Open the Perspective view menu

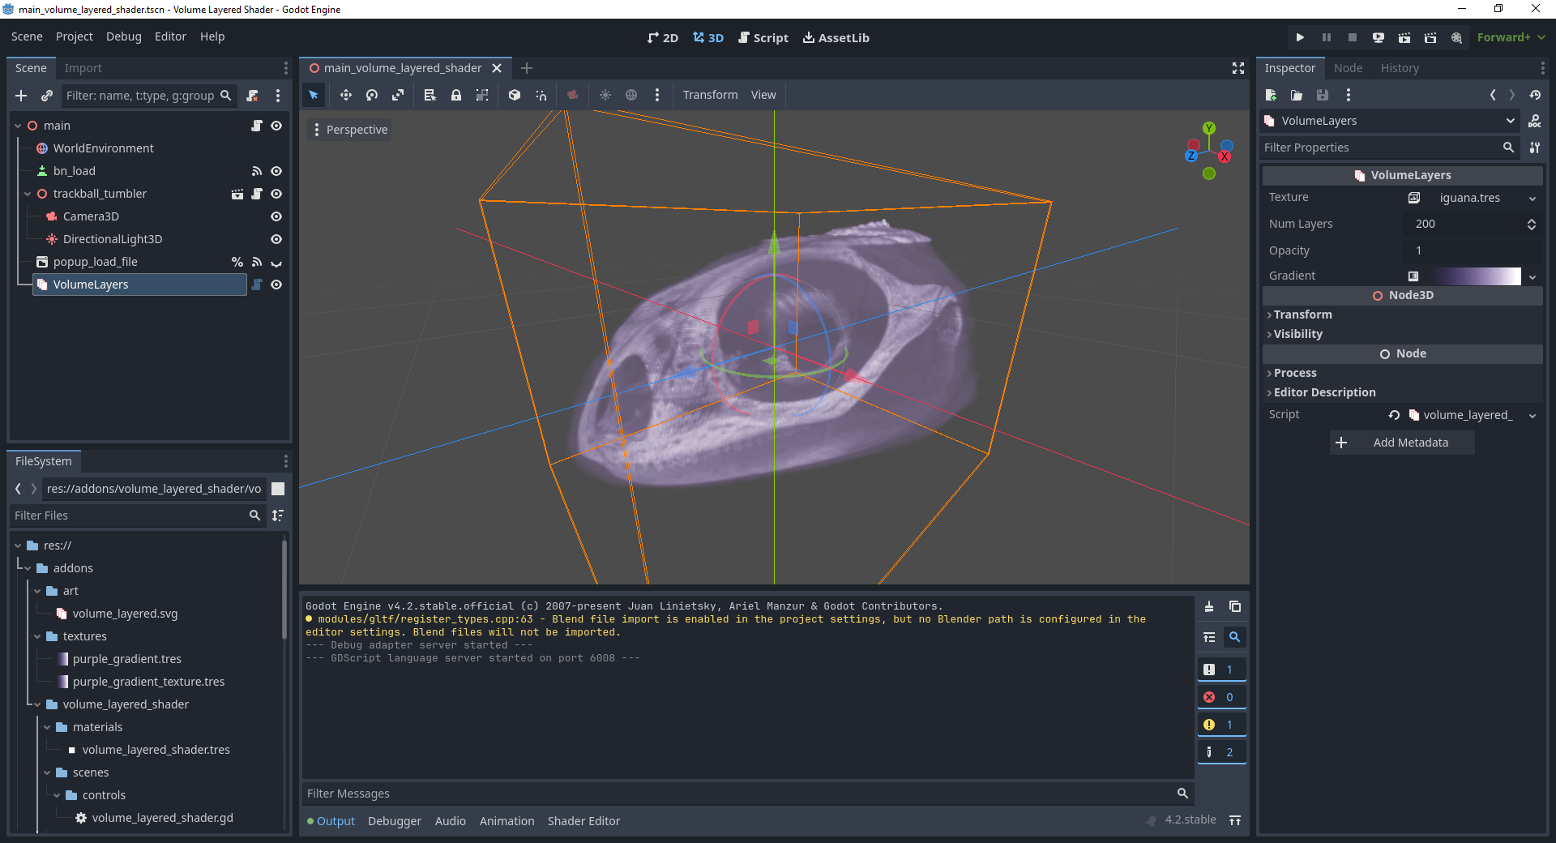pos(349,130)
